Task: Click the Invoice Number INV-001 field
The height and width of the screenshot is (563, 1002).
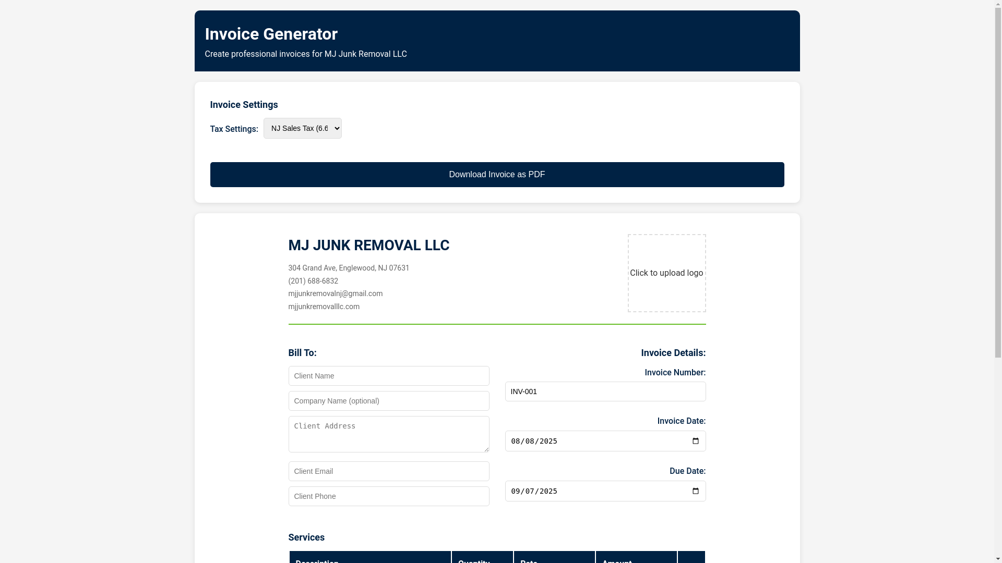Action: (605, 391)
